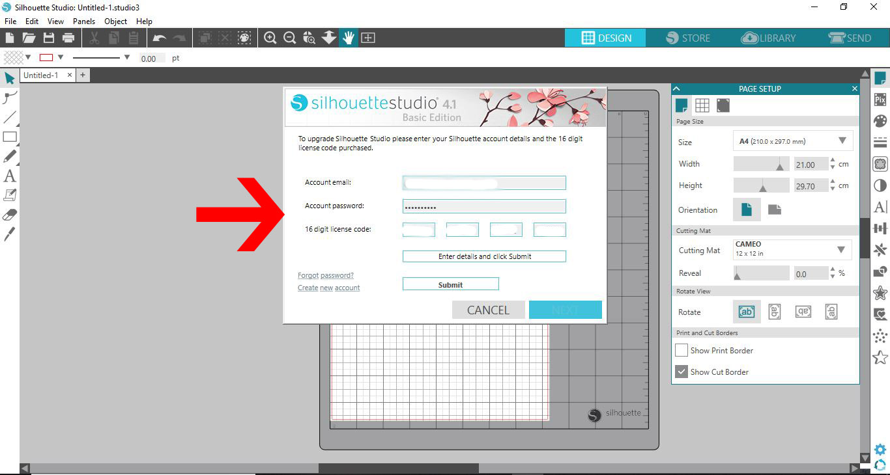Collapse the Page Setup panel chevron
The height and width of the screenshot is (475, 890).
coord(677,88)
